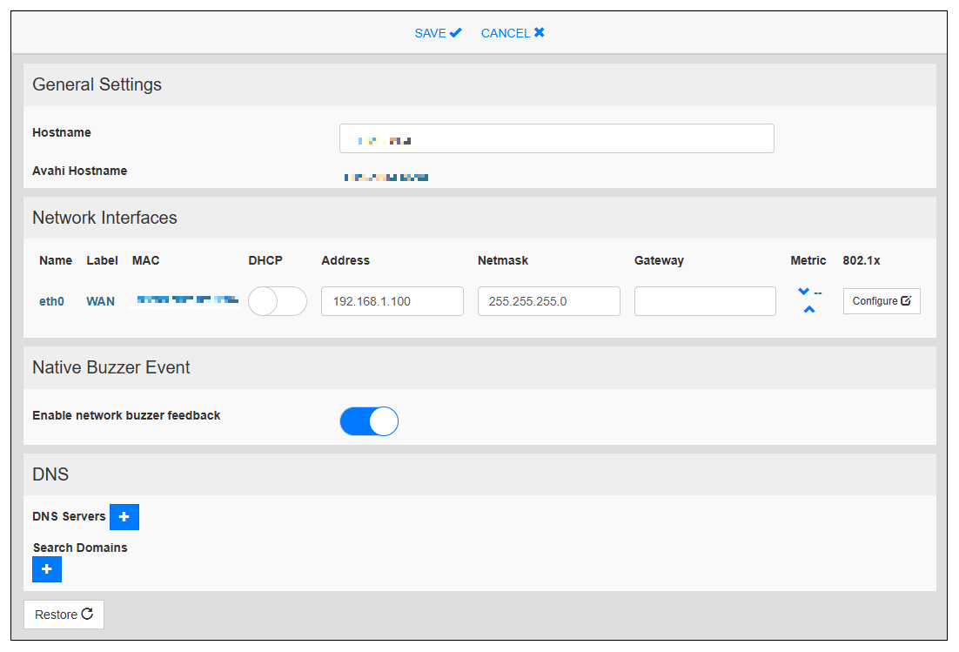Screen dimensions: 959x652
Task: Decrease eth0 metric with the down chevron
Action: click(803, 292)
